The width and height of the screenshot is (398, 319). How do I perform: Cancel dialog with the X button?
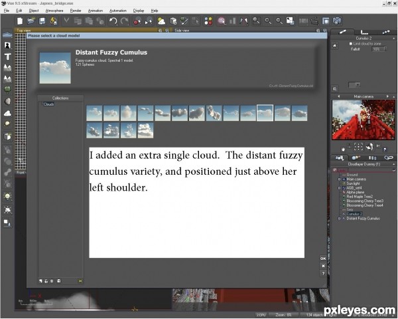click(x=323, y=266)
